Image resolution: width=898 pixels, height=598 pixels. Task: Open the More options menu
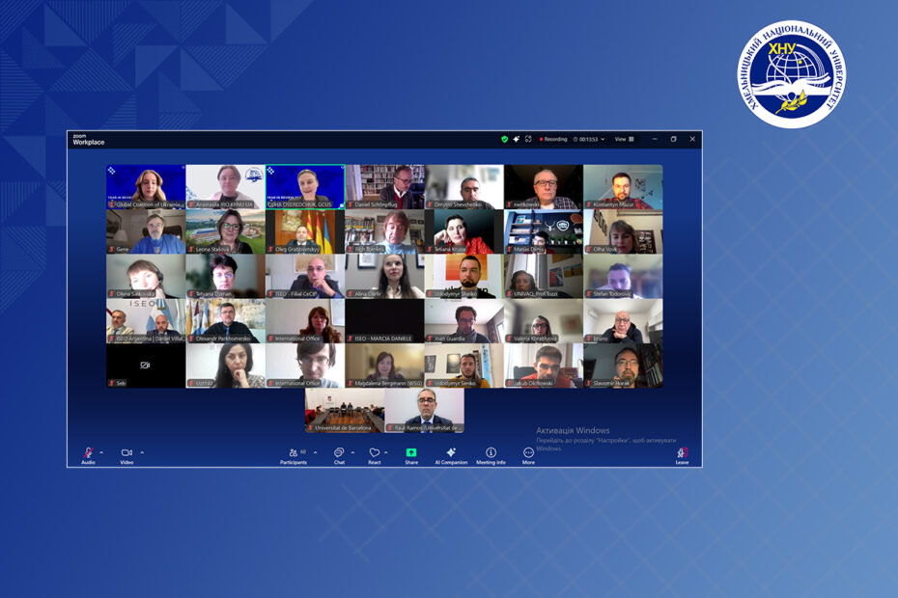(528, 453)
